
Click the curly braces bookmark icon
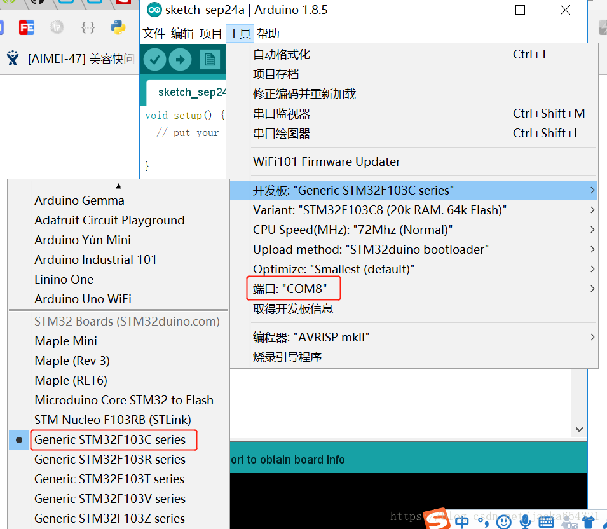click(x=88, y=27)
